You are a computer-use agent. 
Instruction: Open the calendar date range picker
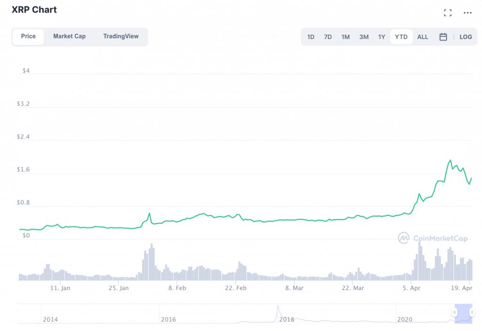point(443,37)
